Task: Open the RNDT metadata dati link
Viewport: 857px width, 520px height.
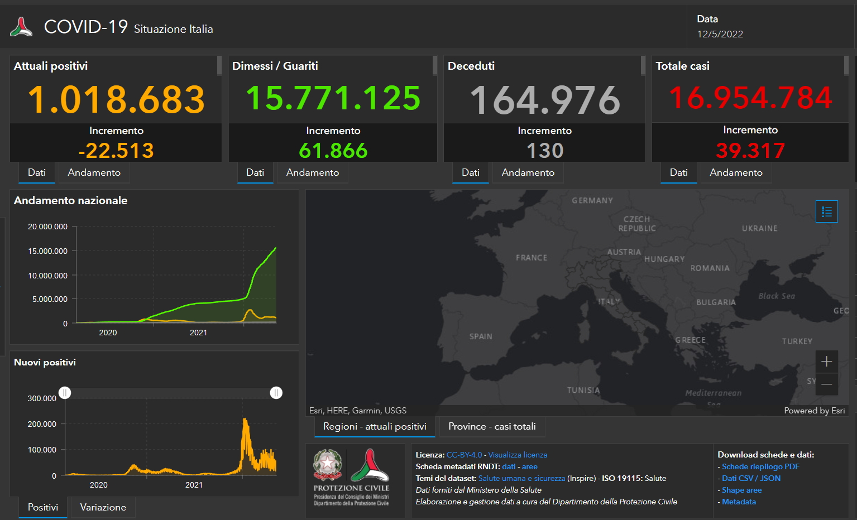Action: coord(509,466)
